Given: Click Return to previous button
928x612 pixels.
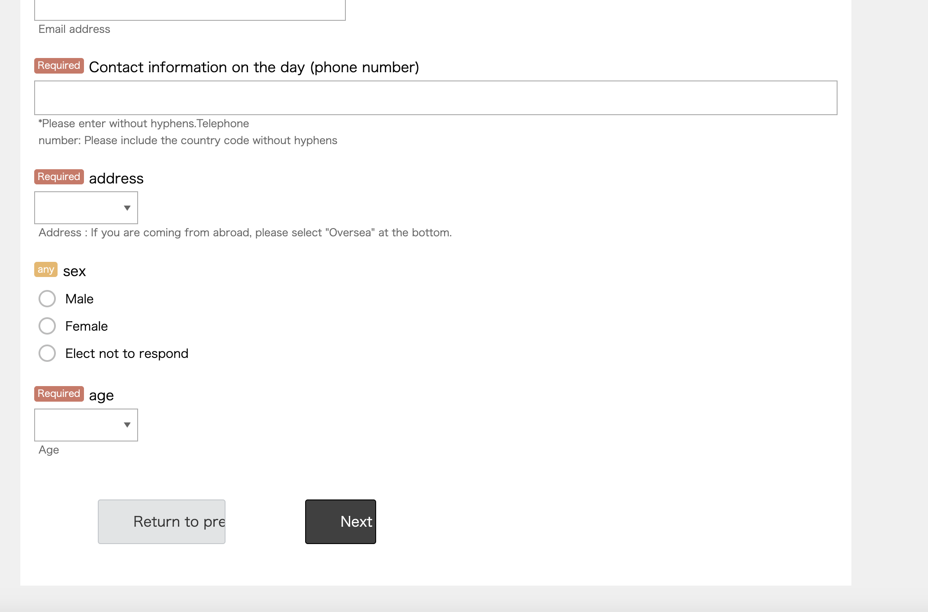Looking at the screenshot, I should tap(161, 522).
